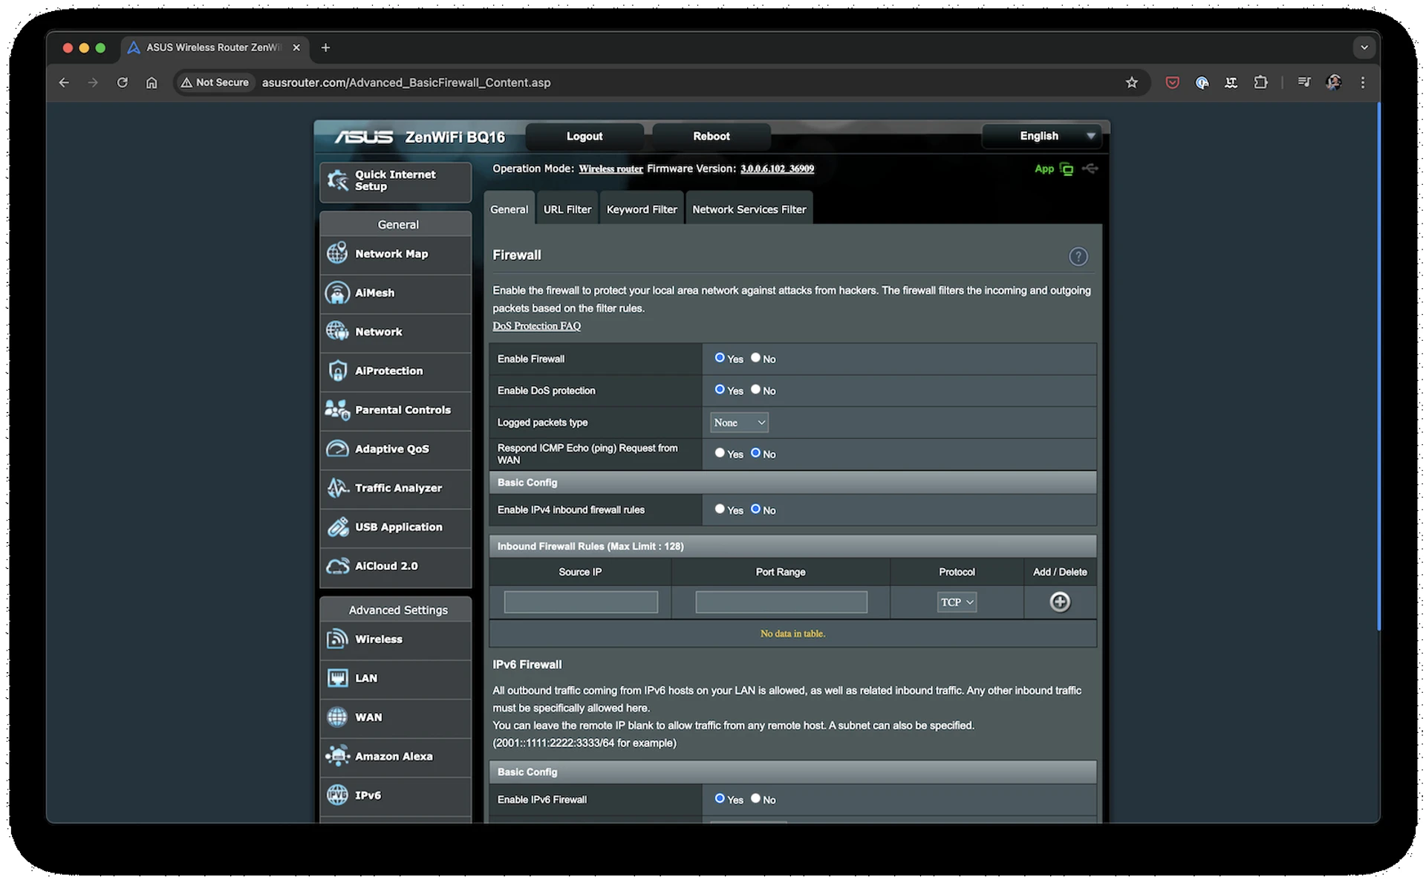Viewport: 1426px width, 883px height.
Task: Open Adaptive QoS gauge icon
Action: [337, 449]
